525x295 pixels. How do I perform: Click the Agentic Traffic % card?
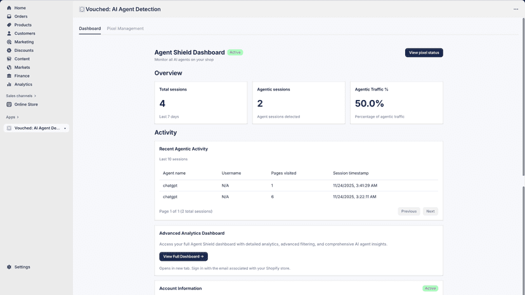pos(396,103)
